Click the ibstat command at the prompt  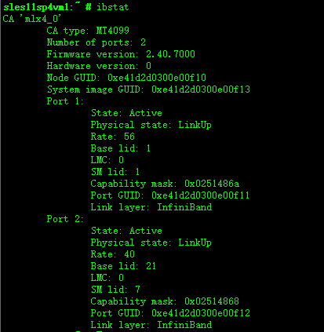[x=113, y=7]
